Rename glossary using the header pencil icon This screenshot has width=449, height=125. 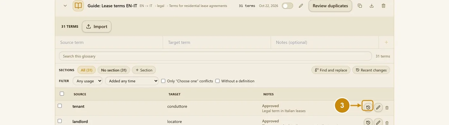click(x=301, y=6)
